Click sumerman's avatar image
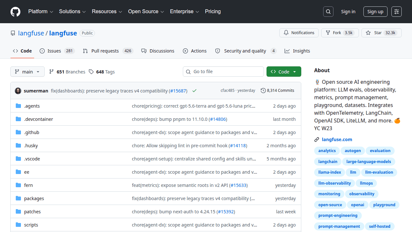Image resolution: width=412 pixels, height=232 pixels. 18,91
